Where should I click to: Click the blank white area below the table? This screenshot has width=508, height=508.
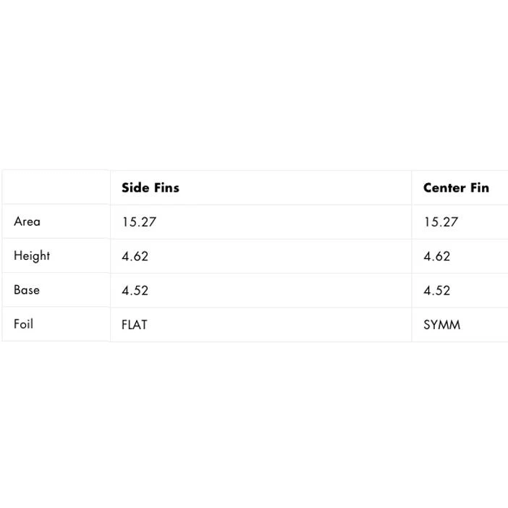[x=253, y=427]
